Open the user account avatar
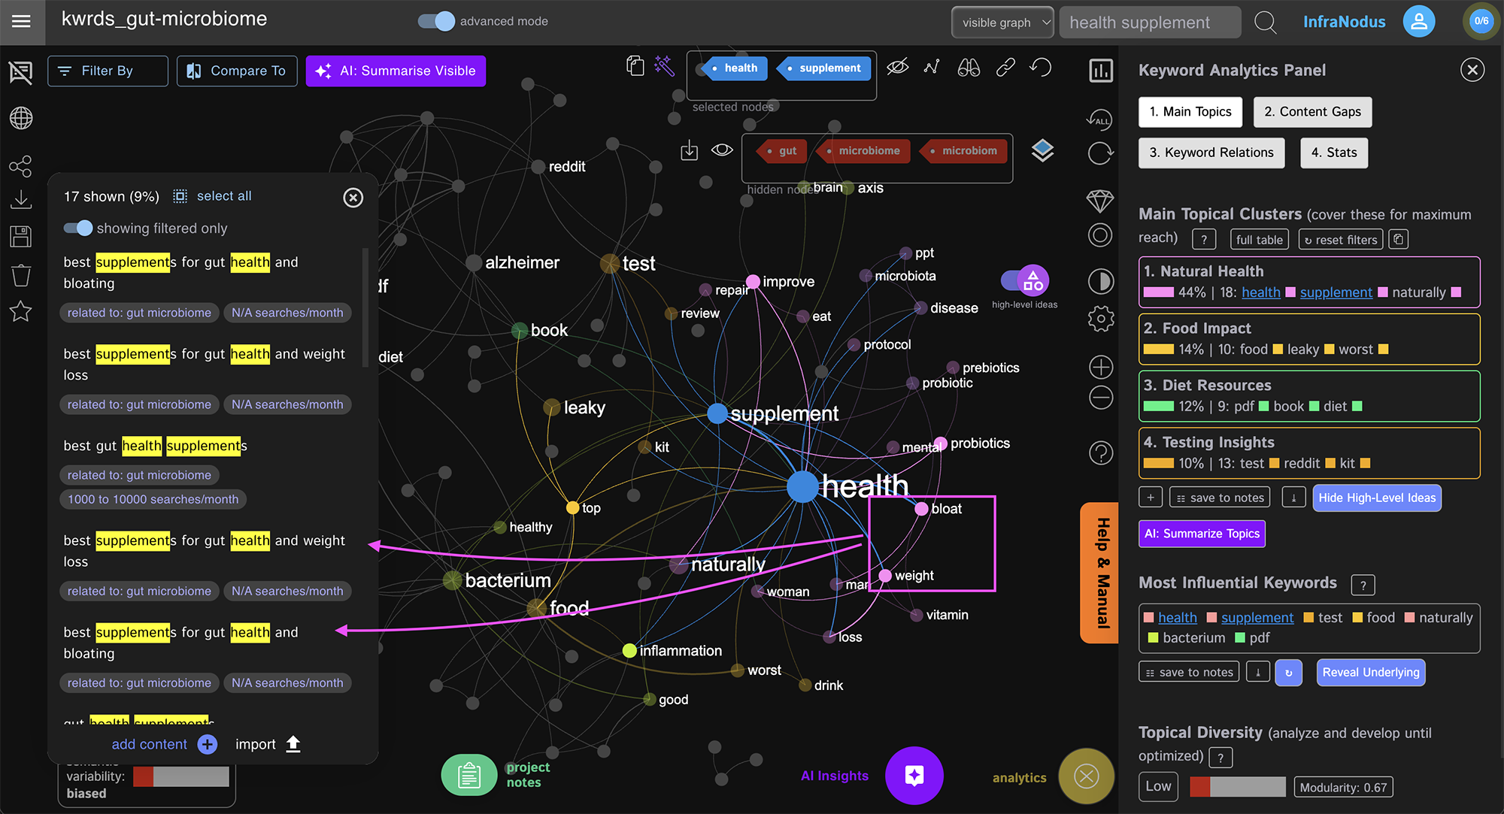Screen dimensions: 1504x814 (x=1419, y=21)
